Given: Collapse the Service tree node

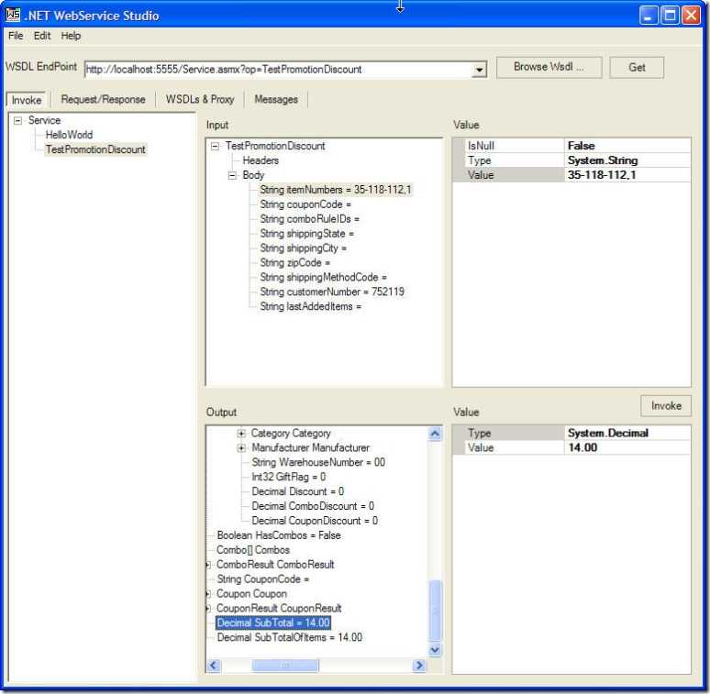Looking at the screenshot, I should click(x=17, y=120).
